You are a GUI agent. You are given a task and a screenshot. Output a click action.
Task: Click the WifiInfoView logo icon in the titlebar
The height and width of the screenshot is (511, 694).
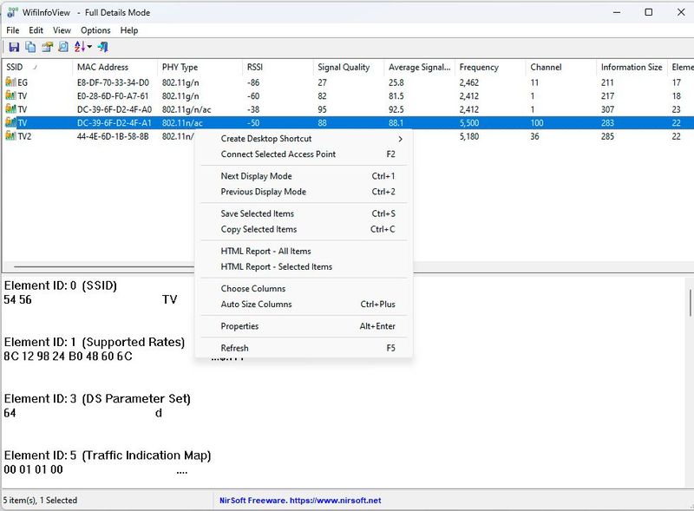coord(10,12)
